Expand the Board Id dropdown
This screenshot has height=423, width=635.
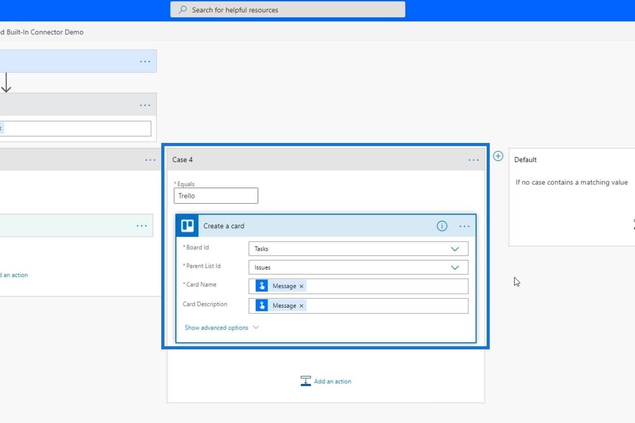click(455, 249)
